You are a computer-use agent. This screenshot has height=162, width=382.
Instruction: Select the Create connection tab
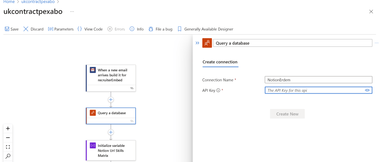[220, 62]
